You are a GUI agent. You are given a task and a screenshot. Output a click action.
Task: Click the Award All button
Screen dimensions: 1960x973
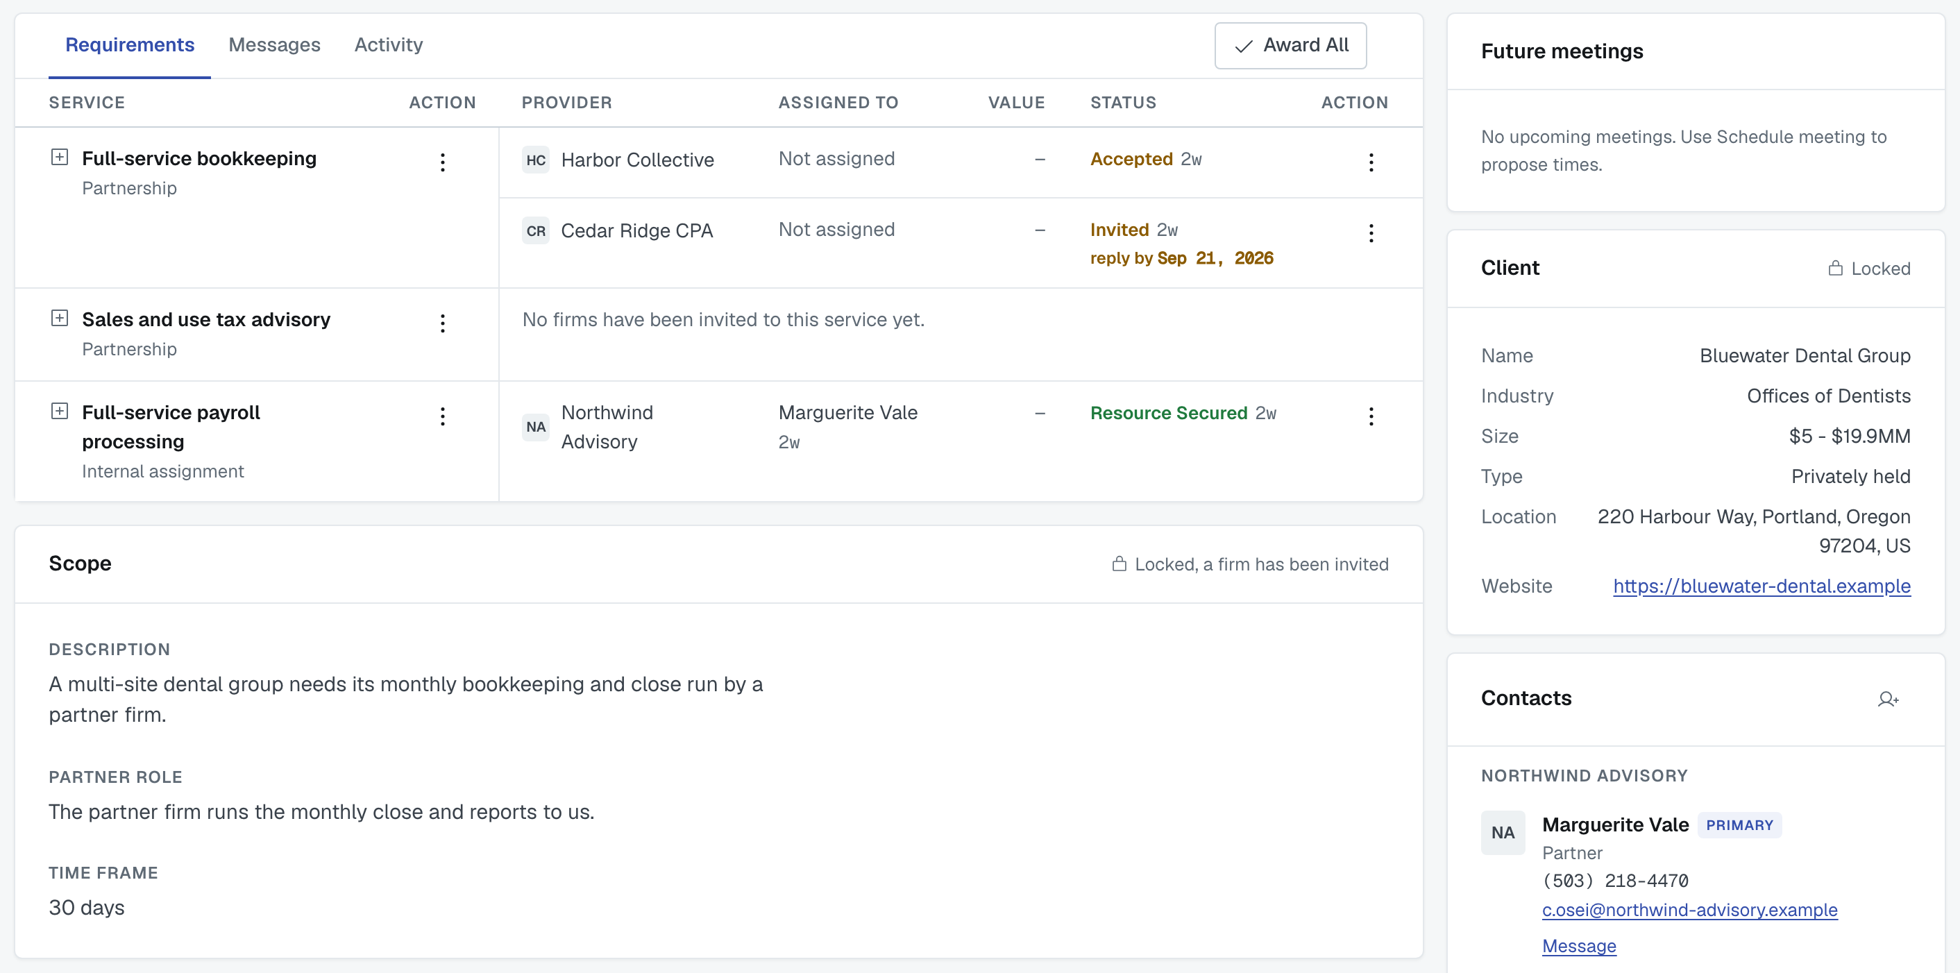(x=1290, y=46)
